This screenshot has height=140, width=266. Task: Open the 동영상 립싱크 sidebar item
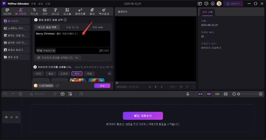pos(16,50)
